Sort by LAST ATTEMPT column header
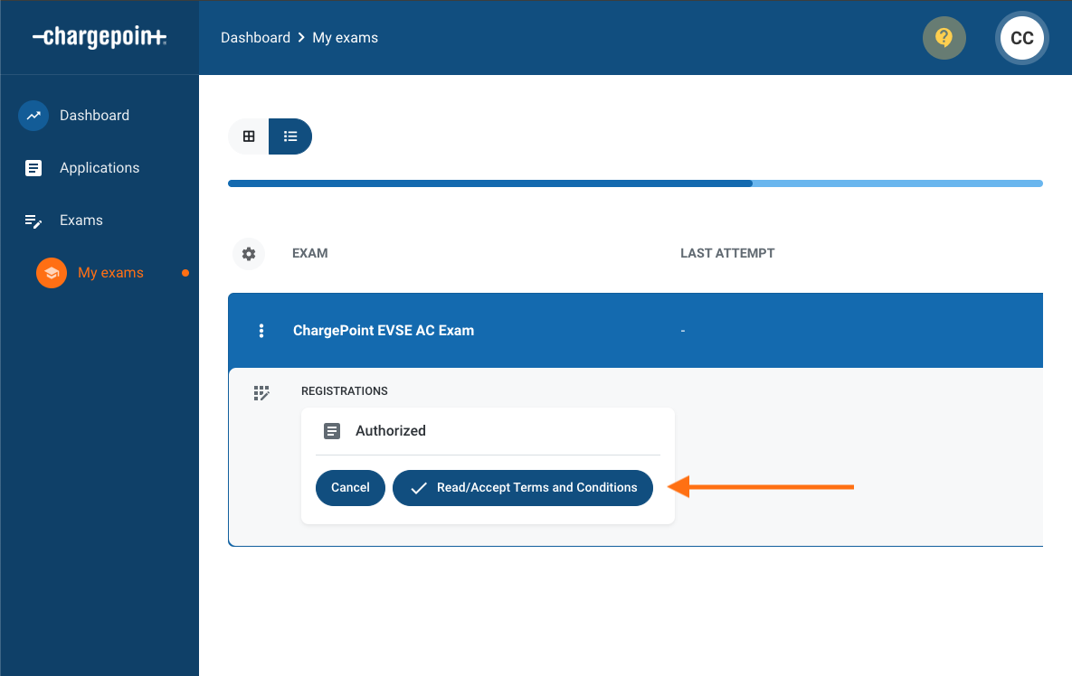 [x=727, y=253]
